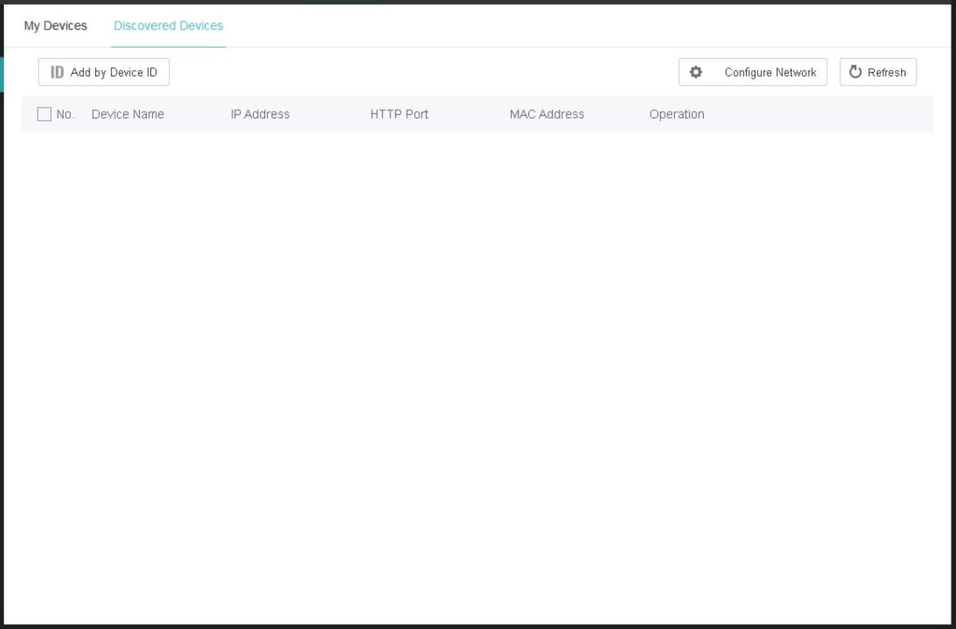Click the IP Address column heading
The height and width of the screenshot is (629, 956).
(260, 113)
